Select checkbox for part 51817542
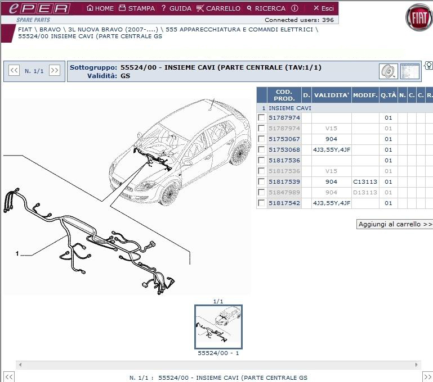The image size is (433, 382). click(x=261, y=203)
